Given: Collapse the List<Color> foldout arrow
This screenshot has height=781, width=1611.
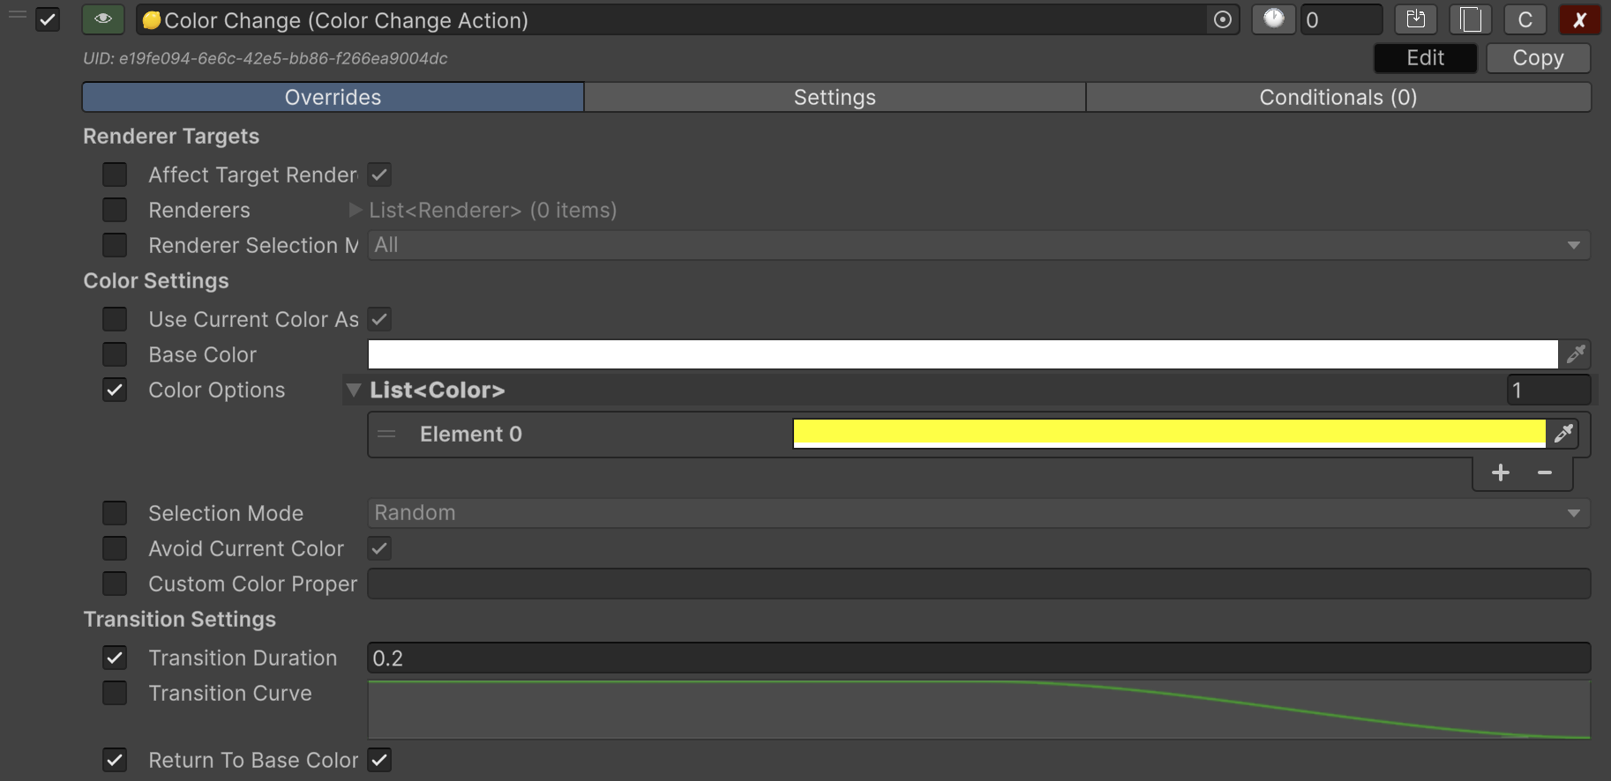Looking at the screenshot, I should click(x=354, y=390).
